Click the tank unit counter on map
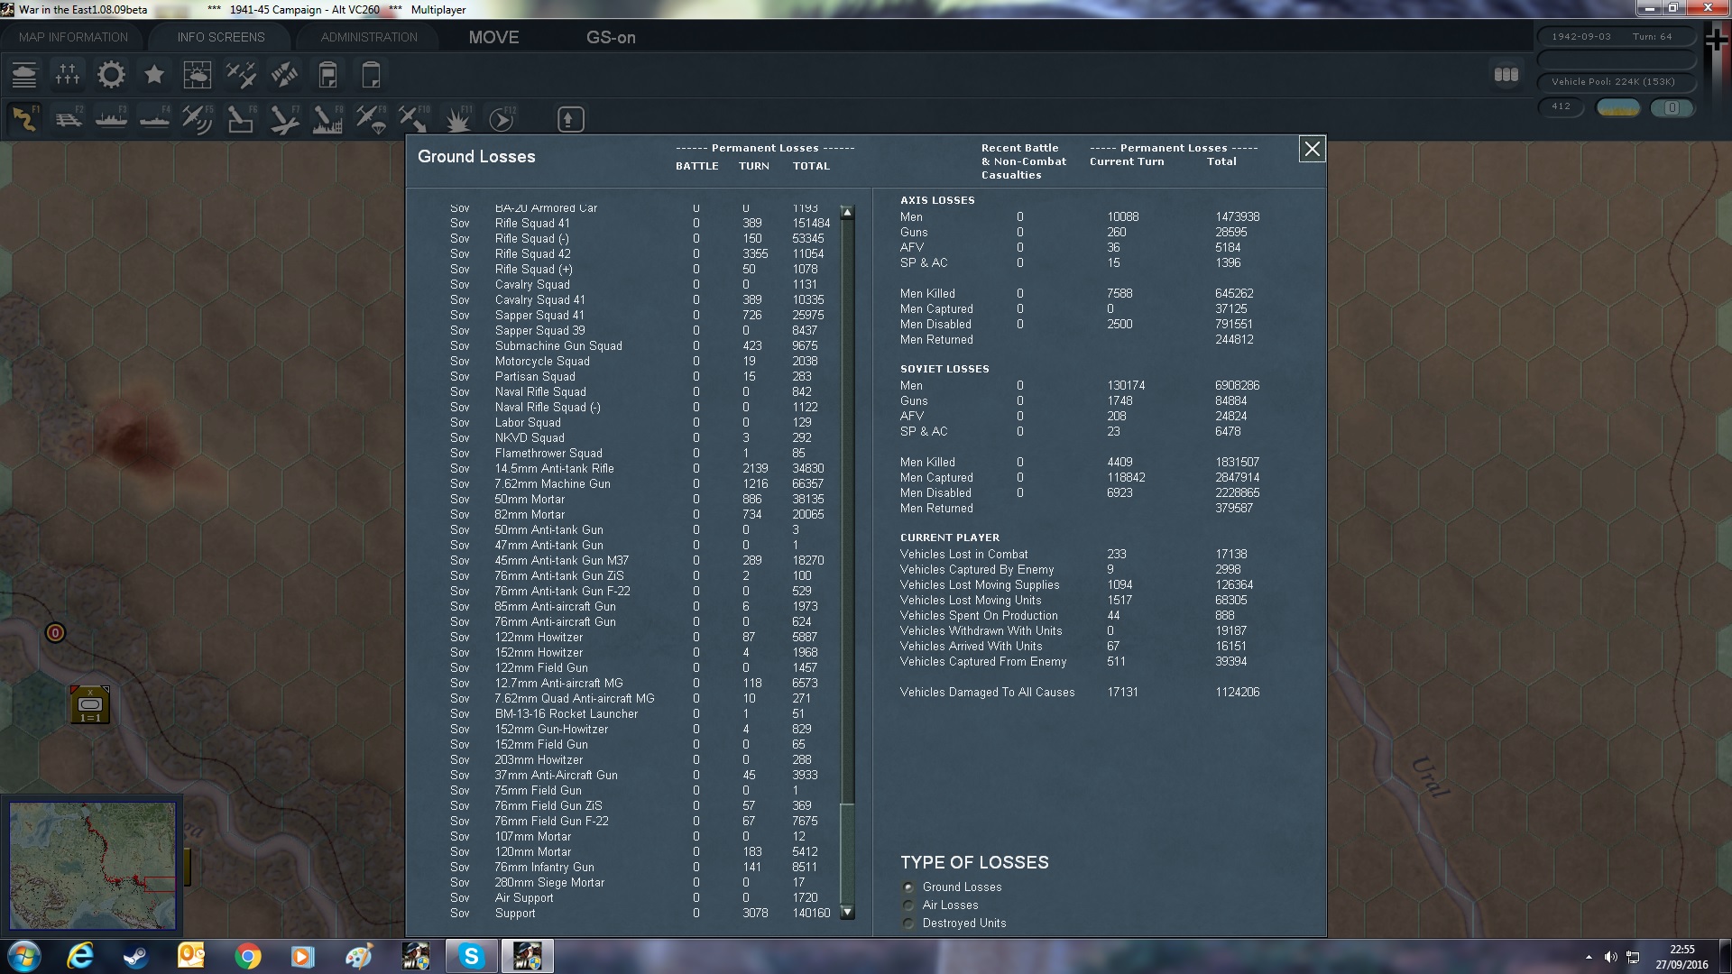This screenshot has height=974, width=1732. click(90, 704)
